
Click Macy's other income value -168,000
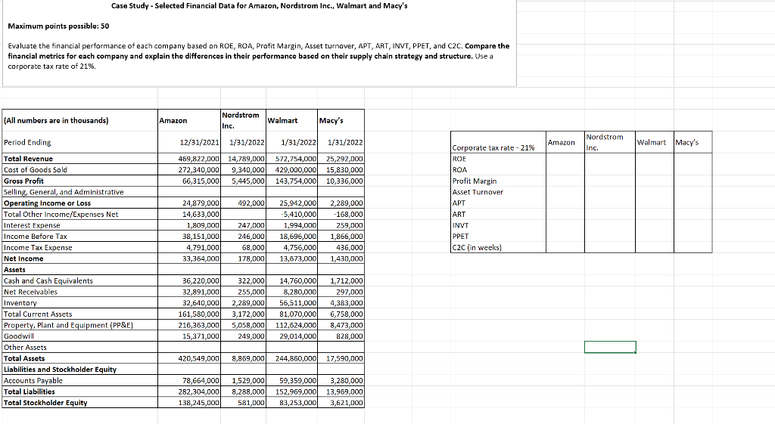(x=348, y=214)
